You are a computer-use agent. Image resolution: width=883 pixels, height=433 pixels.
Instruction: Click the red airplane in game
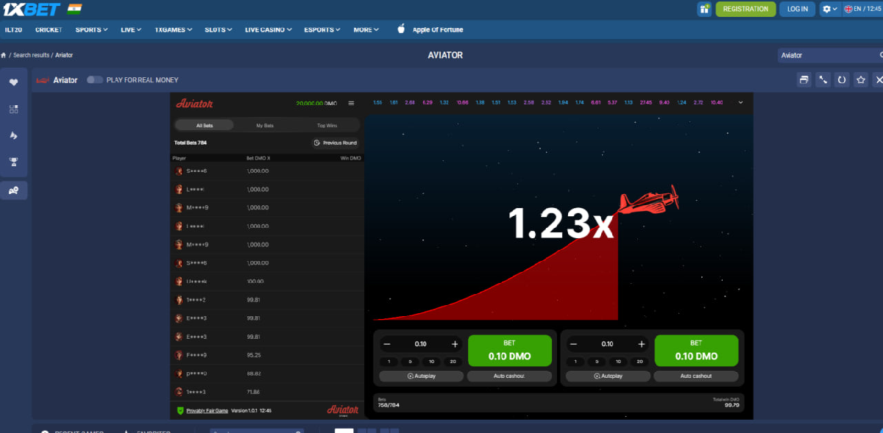point(648,200)
